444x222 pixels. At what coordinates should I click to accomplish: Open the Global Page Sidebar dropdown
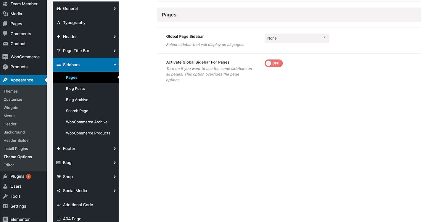point(296,38)
